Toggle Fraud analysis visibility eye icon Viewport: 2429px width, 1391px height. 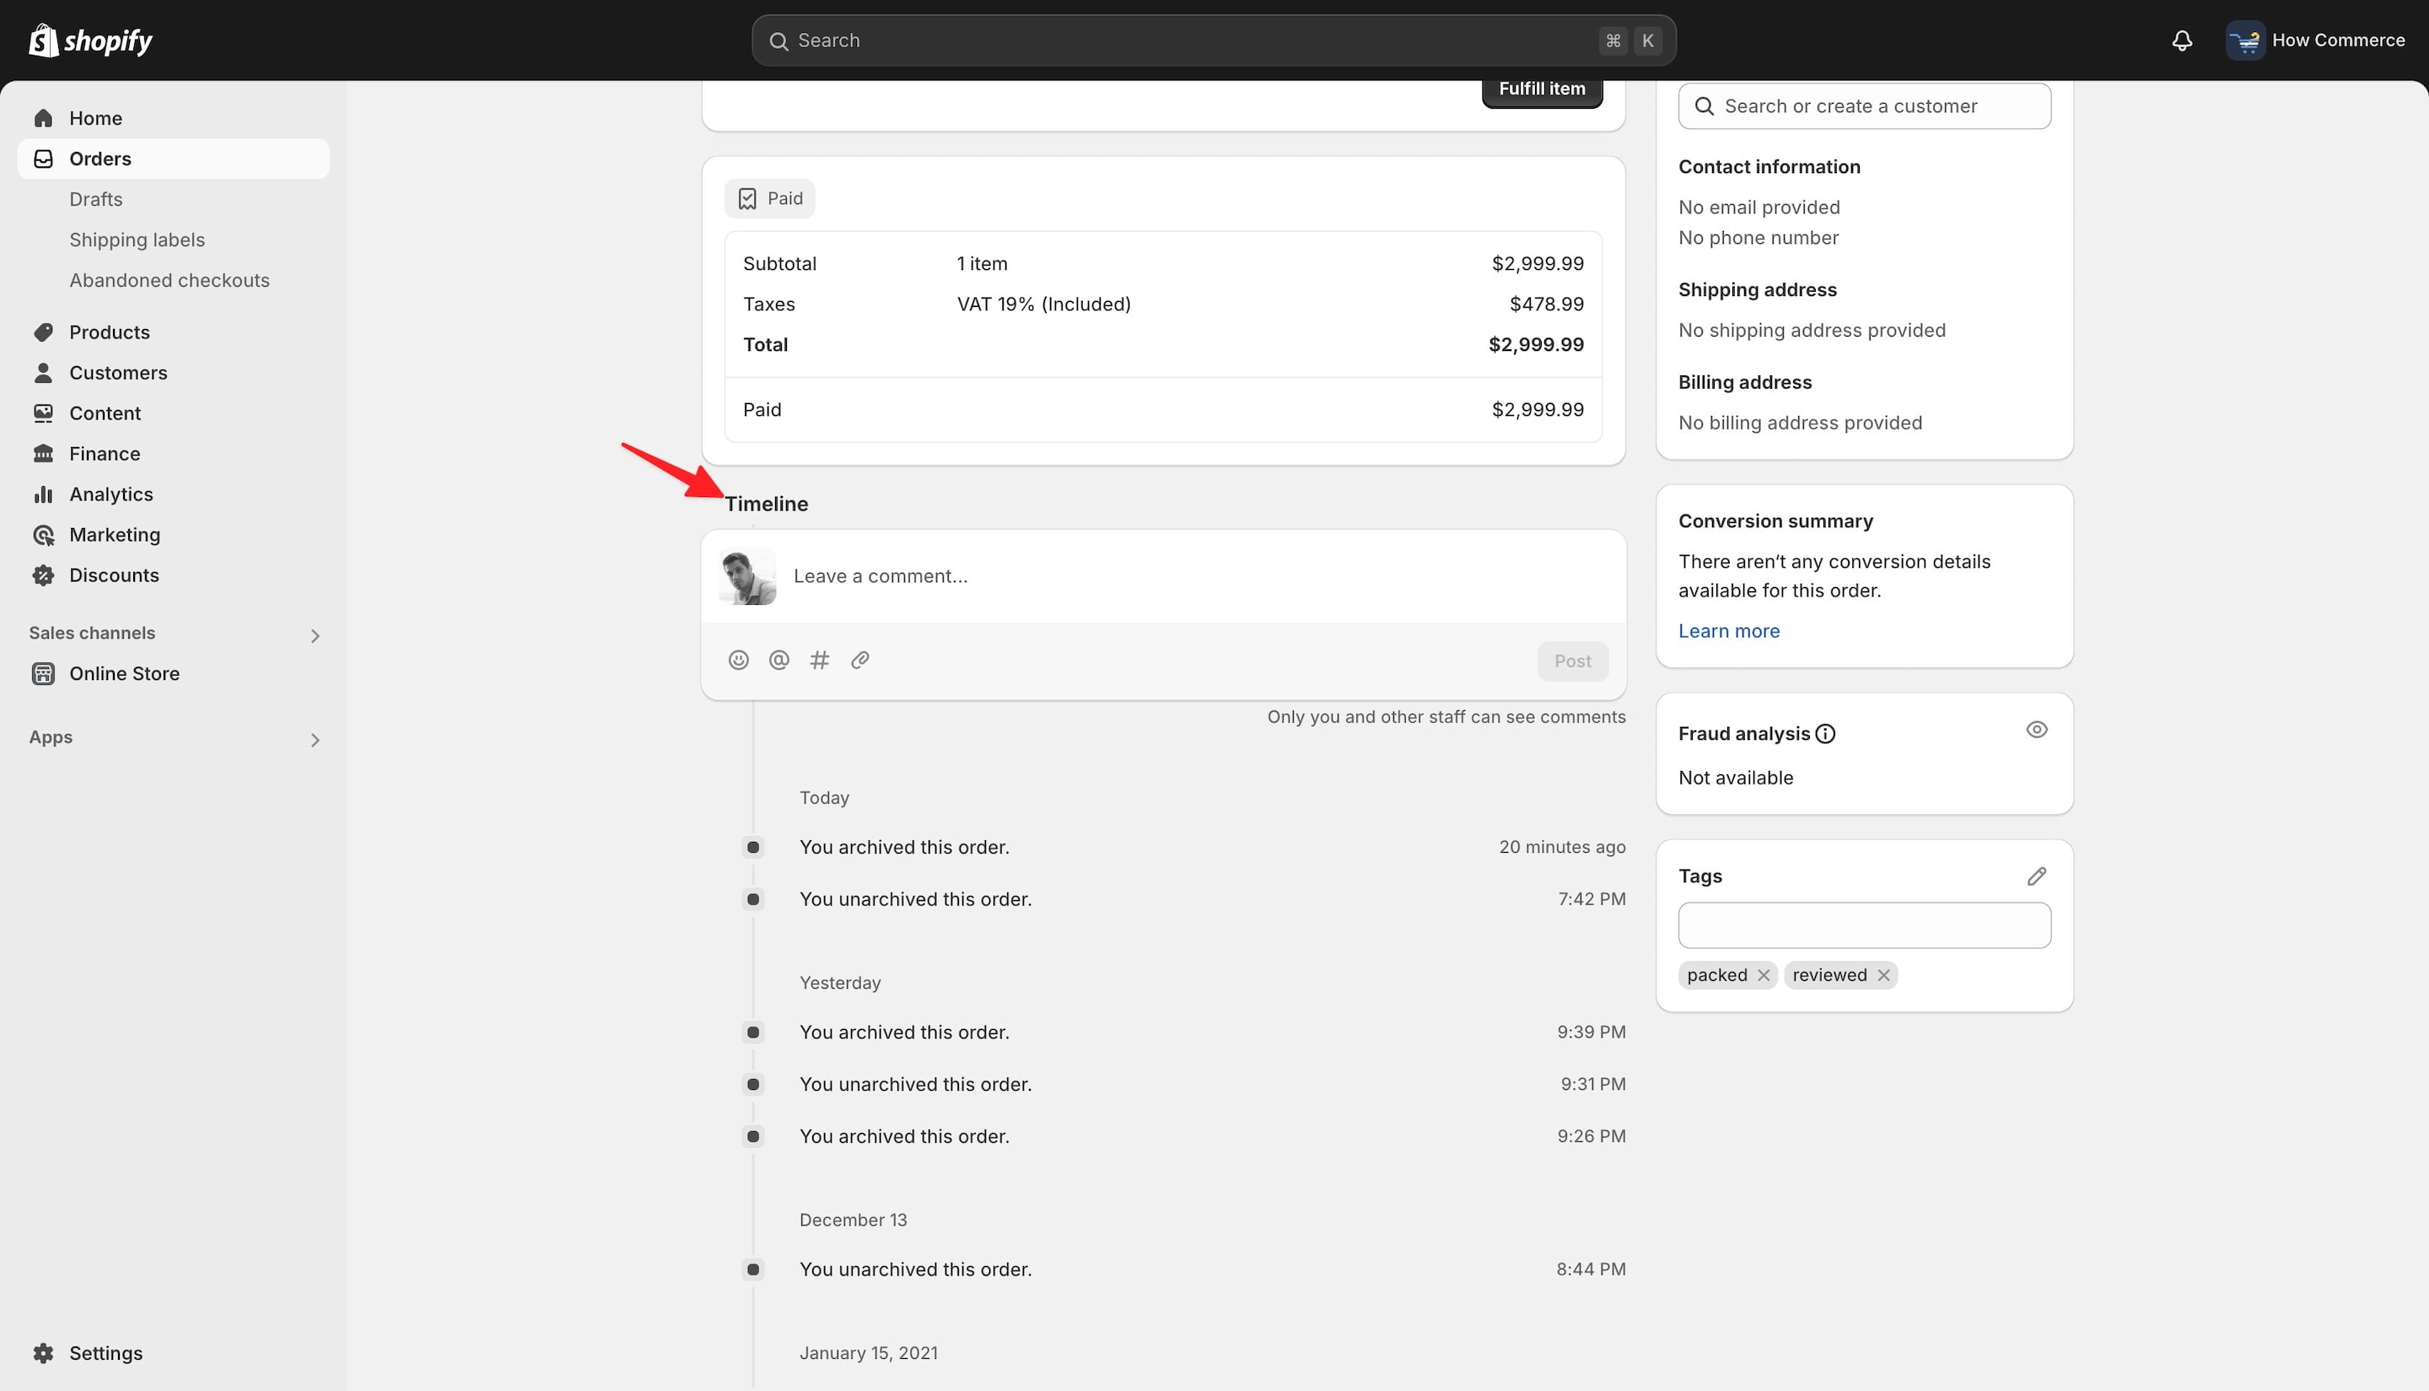tap(2037, 730)
